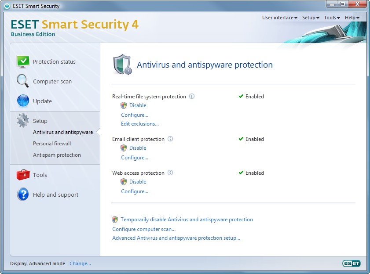Viewport: 370px width, 274px height.
Task: Click the Setup gear icon
Action: coord(22,120)
